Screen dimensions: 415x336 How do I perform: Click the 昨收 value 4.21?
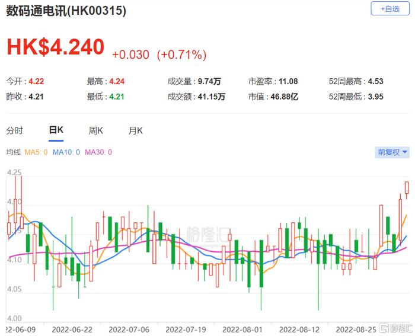click(x=36, y=97)
